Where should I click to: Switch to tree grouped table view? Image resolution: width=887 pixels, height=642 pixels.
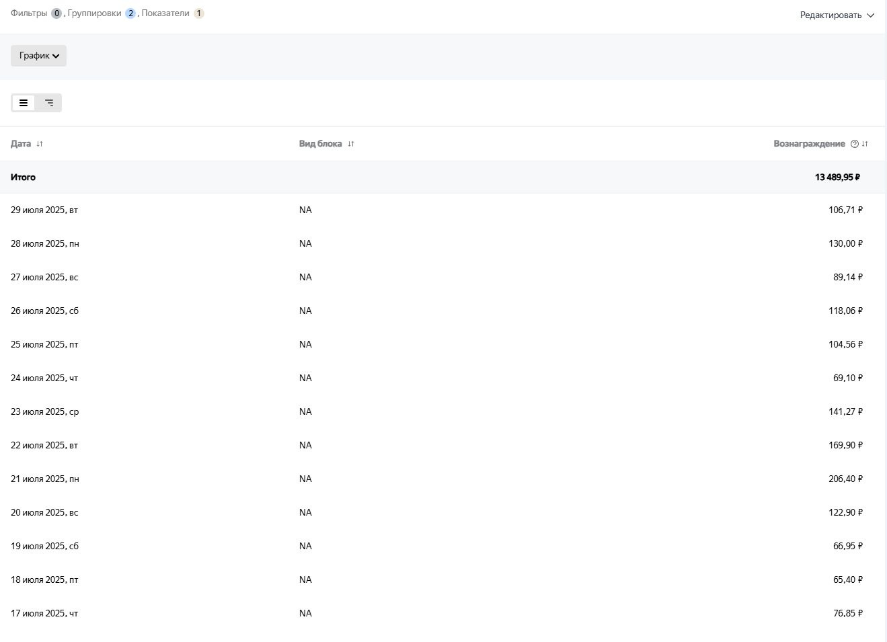click(x=49, y=103)
